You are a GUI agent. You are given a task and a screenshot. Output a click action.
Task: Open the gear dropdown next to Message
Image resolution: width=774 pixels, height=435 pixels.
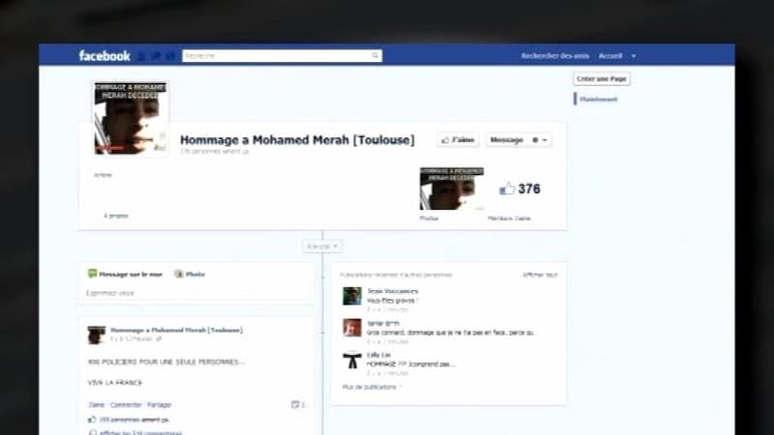(539, 140)
